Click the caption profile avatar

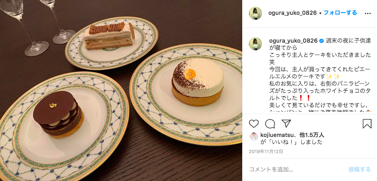255,44
